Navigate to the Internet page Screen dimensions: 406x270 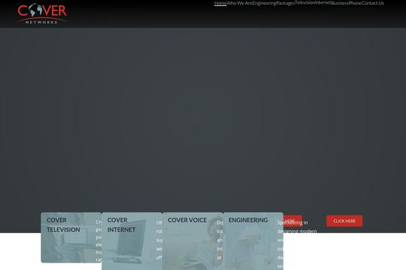click(x=323, y=3)
